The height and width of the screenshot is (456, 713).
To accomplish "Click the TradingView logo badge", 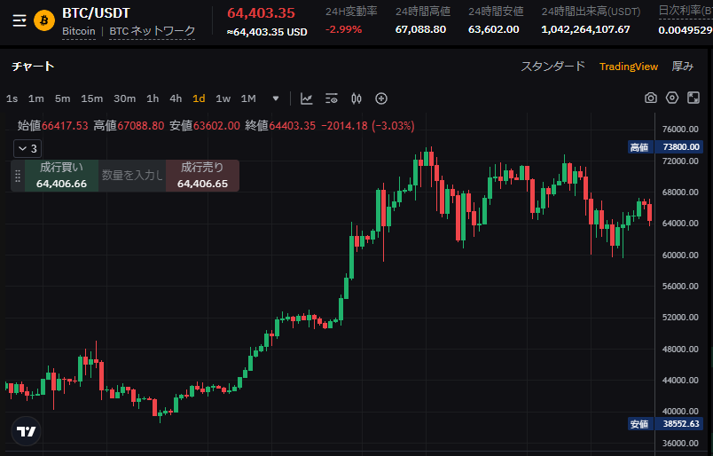I will (x=27, y=431).
